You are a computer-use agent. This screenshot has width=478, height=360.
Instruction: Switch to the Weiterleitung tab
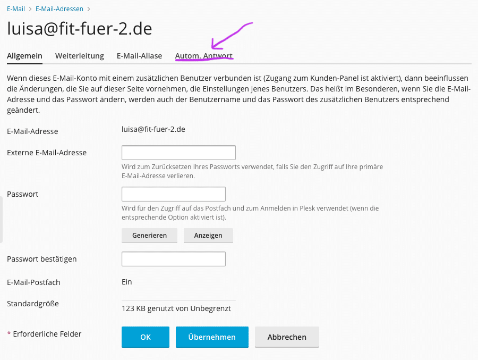pos(80,56)
